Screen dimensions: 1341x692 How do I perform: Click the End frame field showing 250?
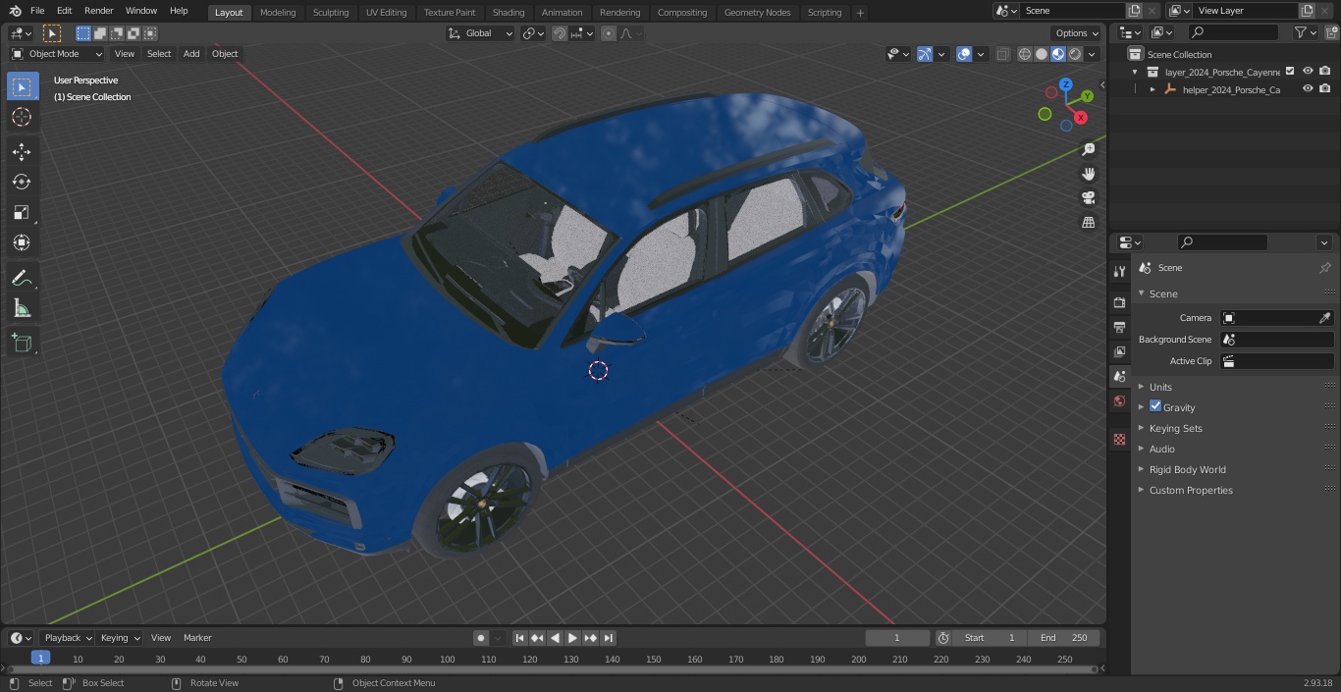1064,638
